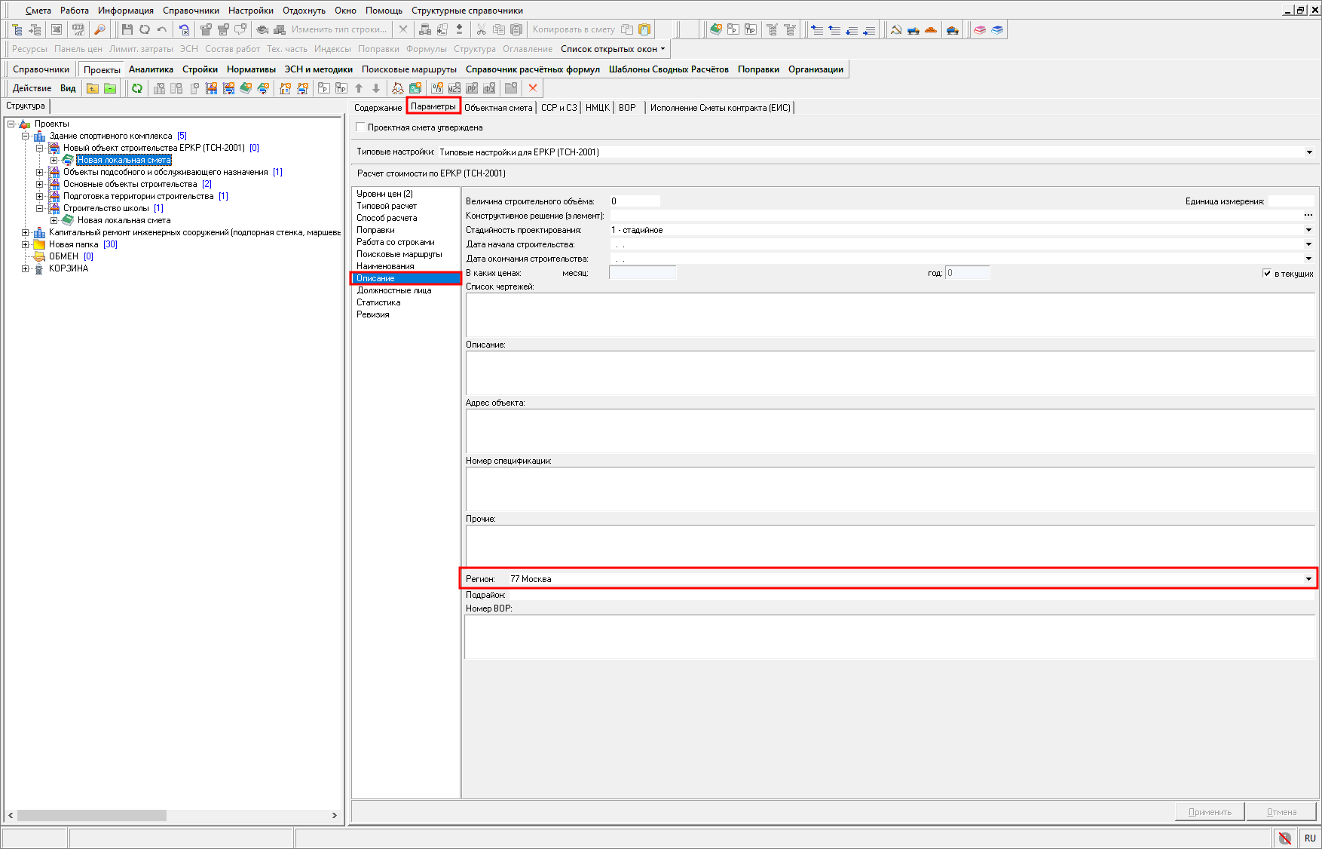Select 'Должностные лица' in the parameters list

(394, 290)
